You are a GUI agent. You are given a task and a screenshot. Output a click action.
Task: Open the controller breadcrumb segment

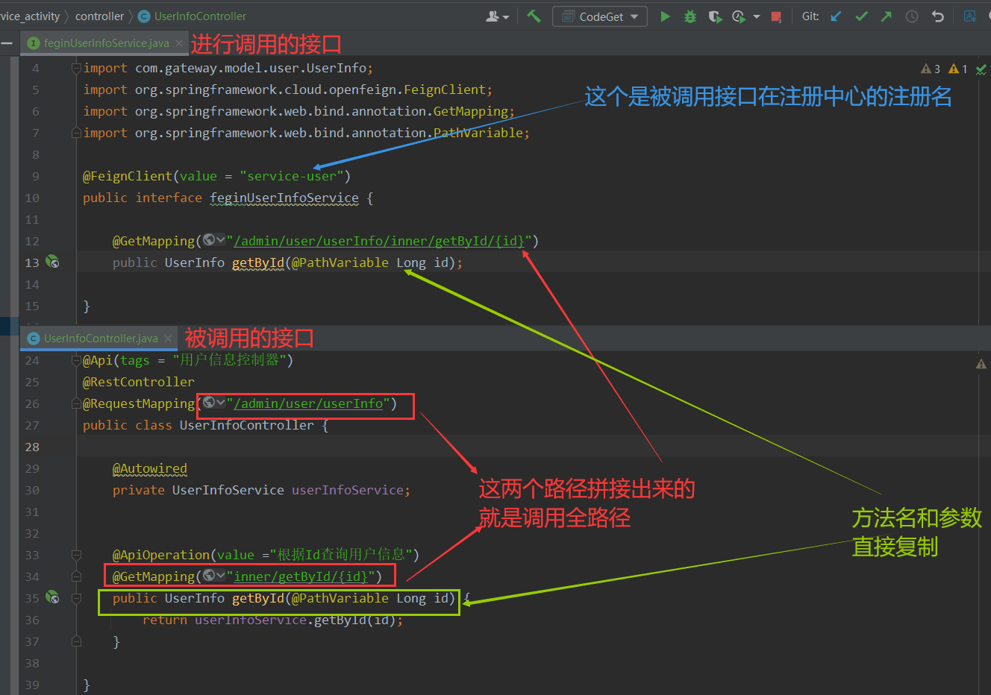[x=99, y=16]
